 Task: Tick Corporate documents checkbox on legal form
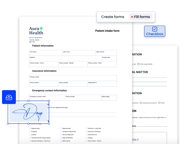point(141,103)
